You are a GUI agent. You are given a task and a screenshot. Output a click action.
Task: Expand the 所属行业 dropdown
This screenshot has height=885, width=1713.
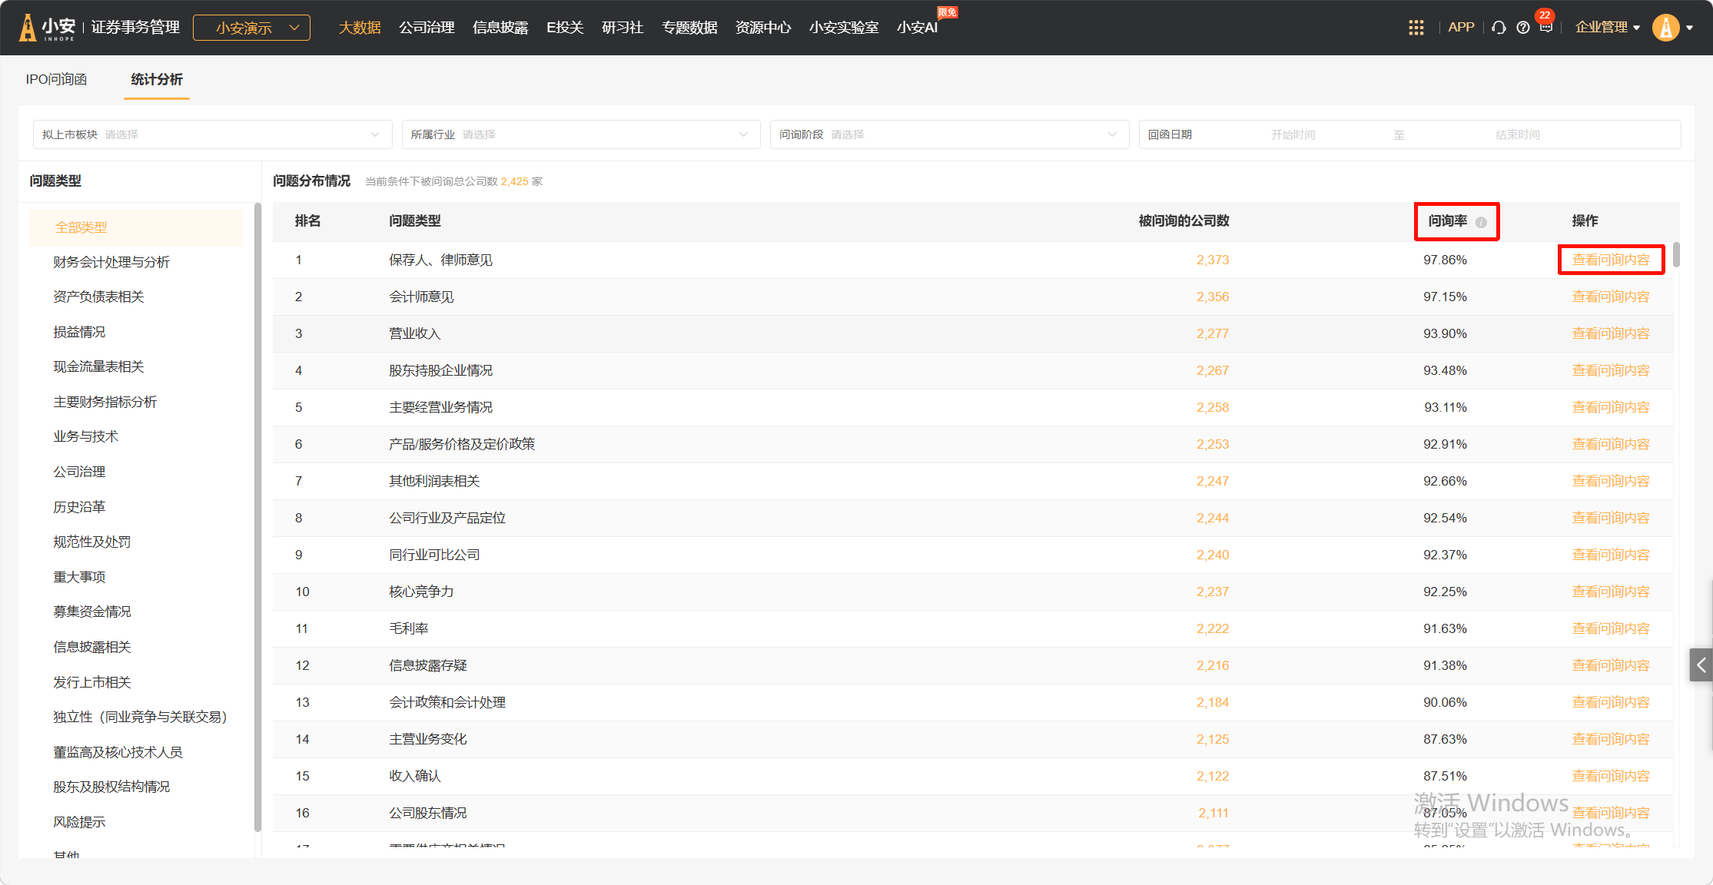580,134
